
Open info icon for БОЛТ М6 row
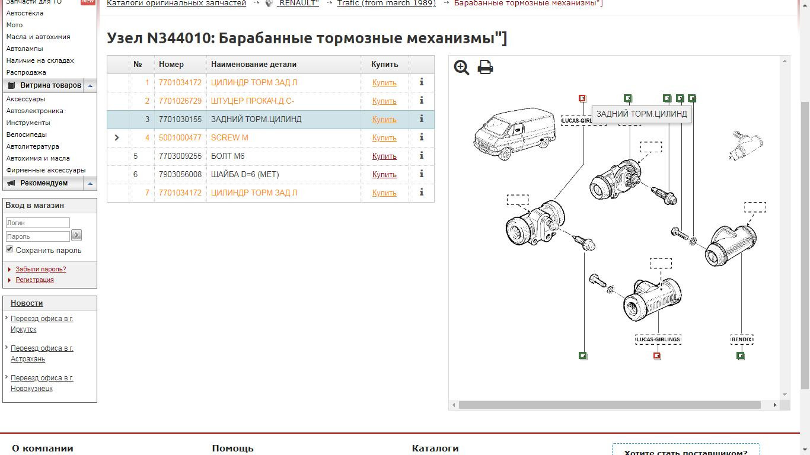coord(422,155)
